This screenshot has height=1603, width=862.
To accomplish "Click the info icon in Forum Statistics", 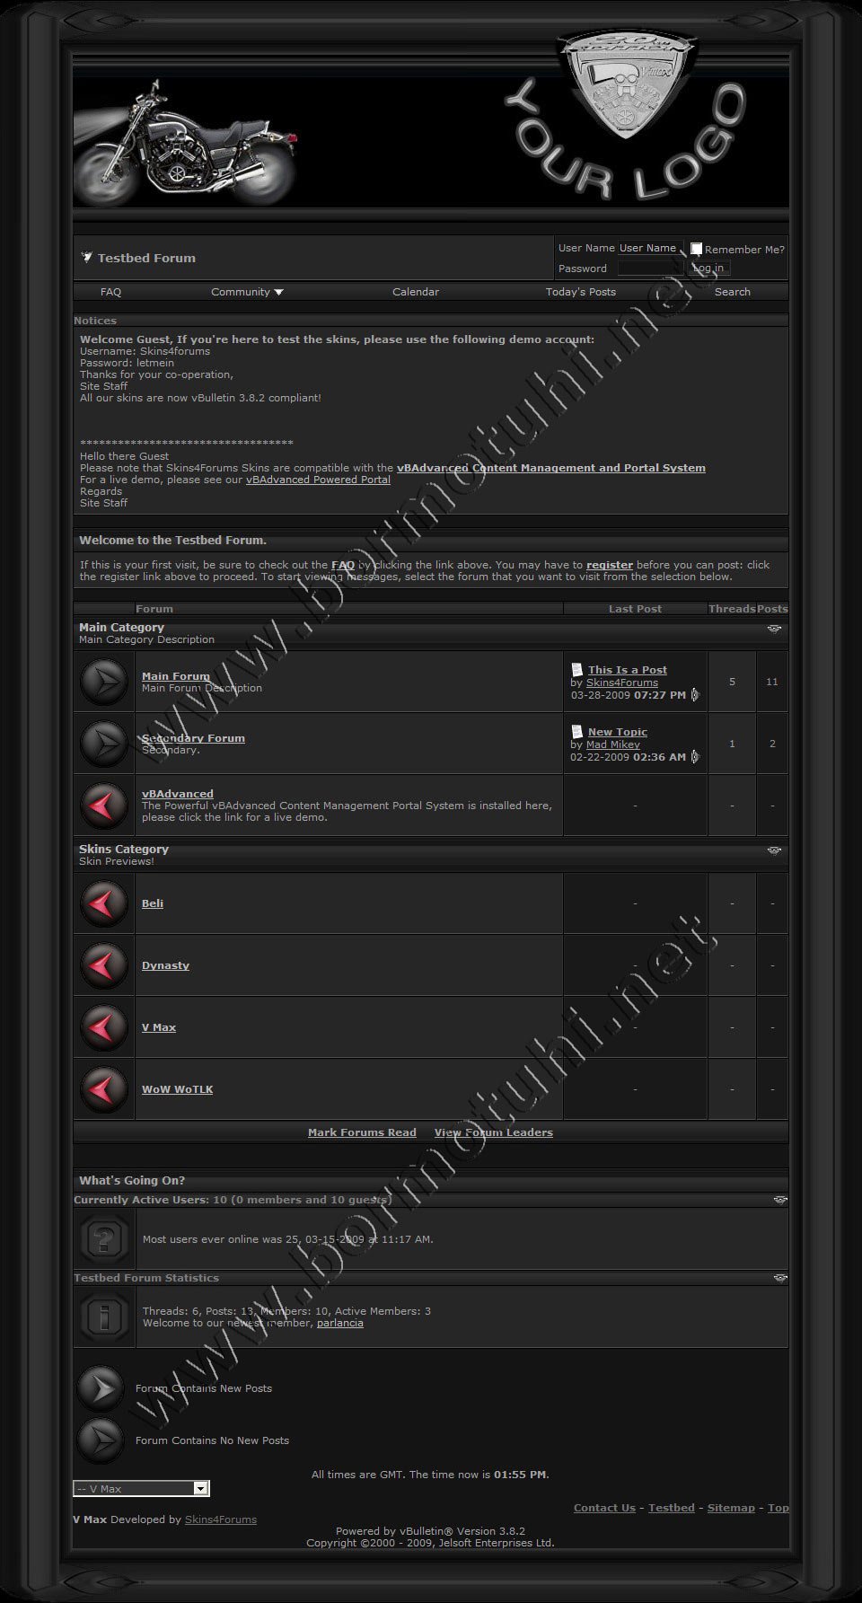I will (x=104, y=1317).
